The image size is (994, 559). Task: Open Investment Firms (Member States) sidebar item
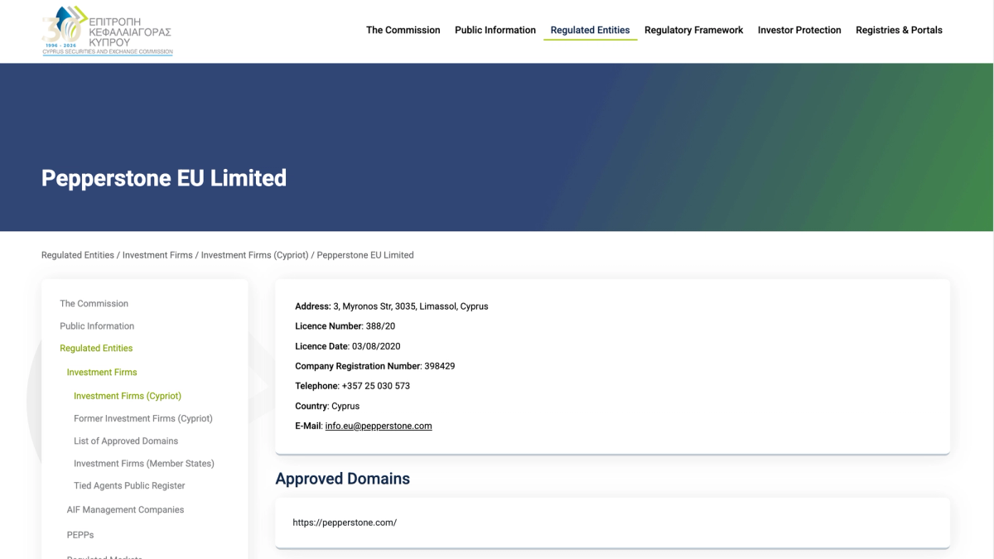tap(144, 463)
